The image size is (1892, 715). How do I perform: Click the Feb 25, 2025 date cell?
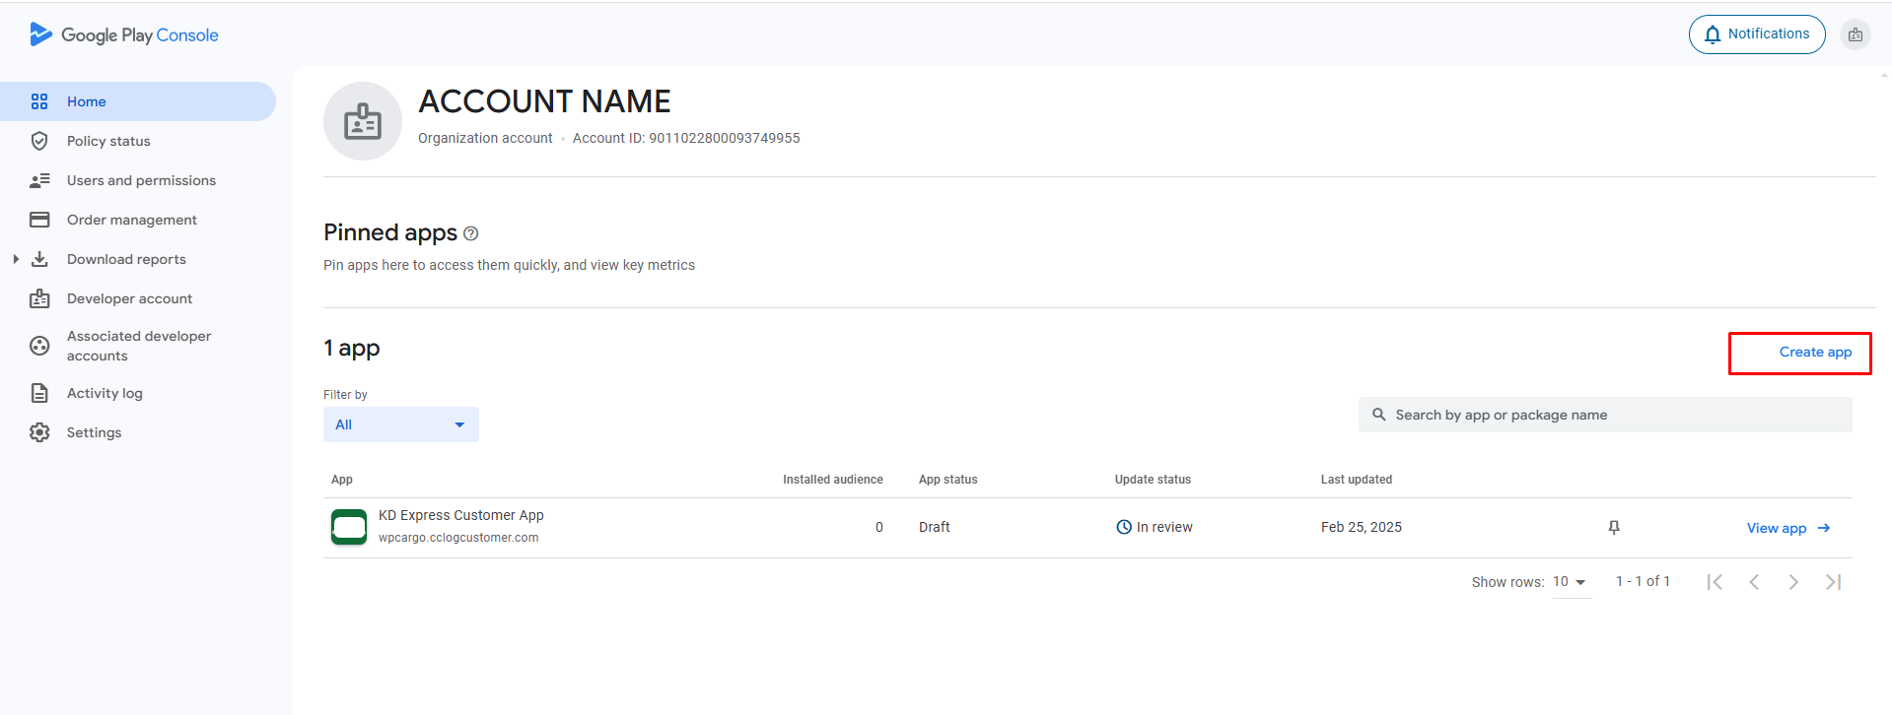1362,527
